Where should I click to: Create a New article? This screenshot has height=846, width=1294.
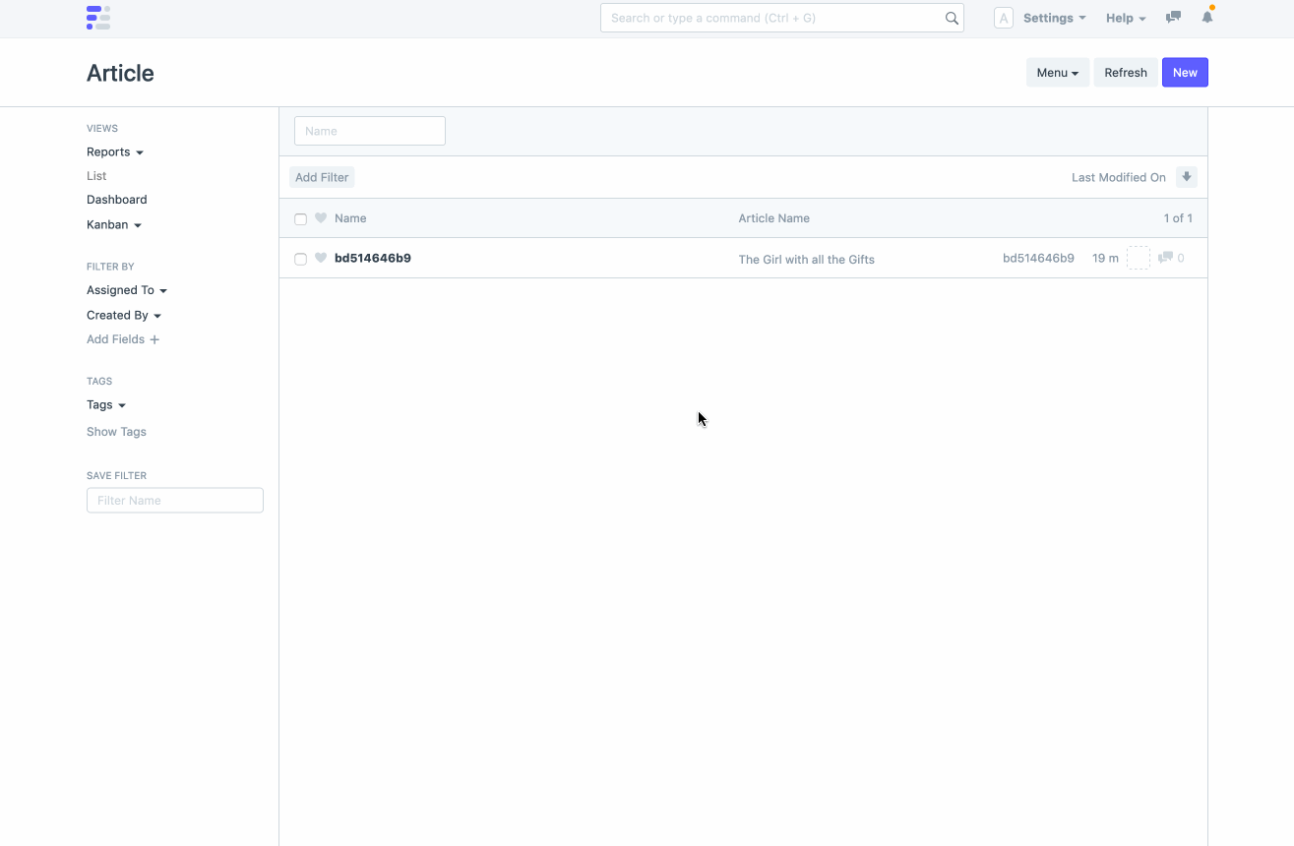tap(1185, 73)
